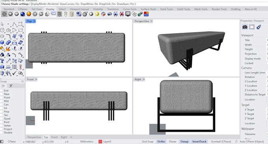Toggle Ortho mode in status bar
268x144 pixels.
(161, 142)
